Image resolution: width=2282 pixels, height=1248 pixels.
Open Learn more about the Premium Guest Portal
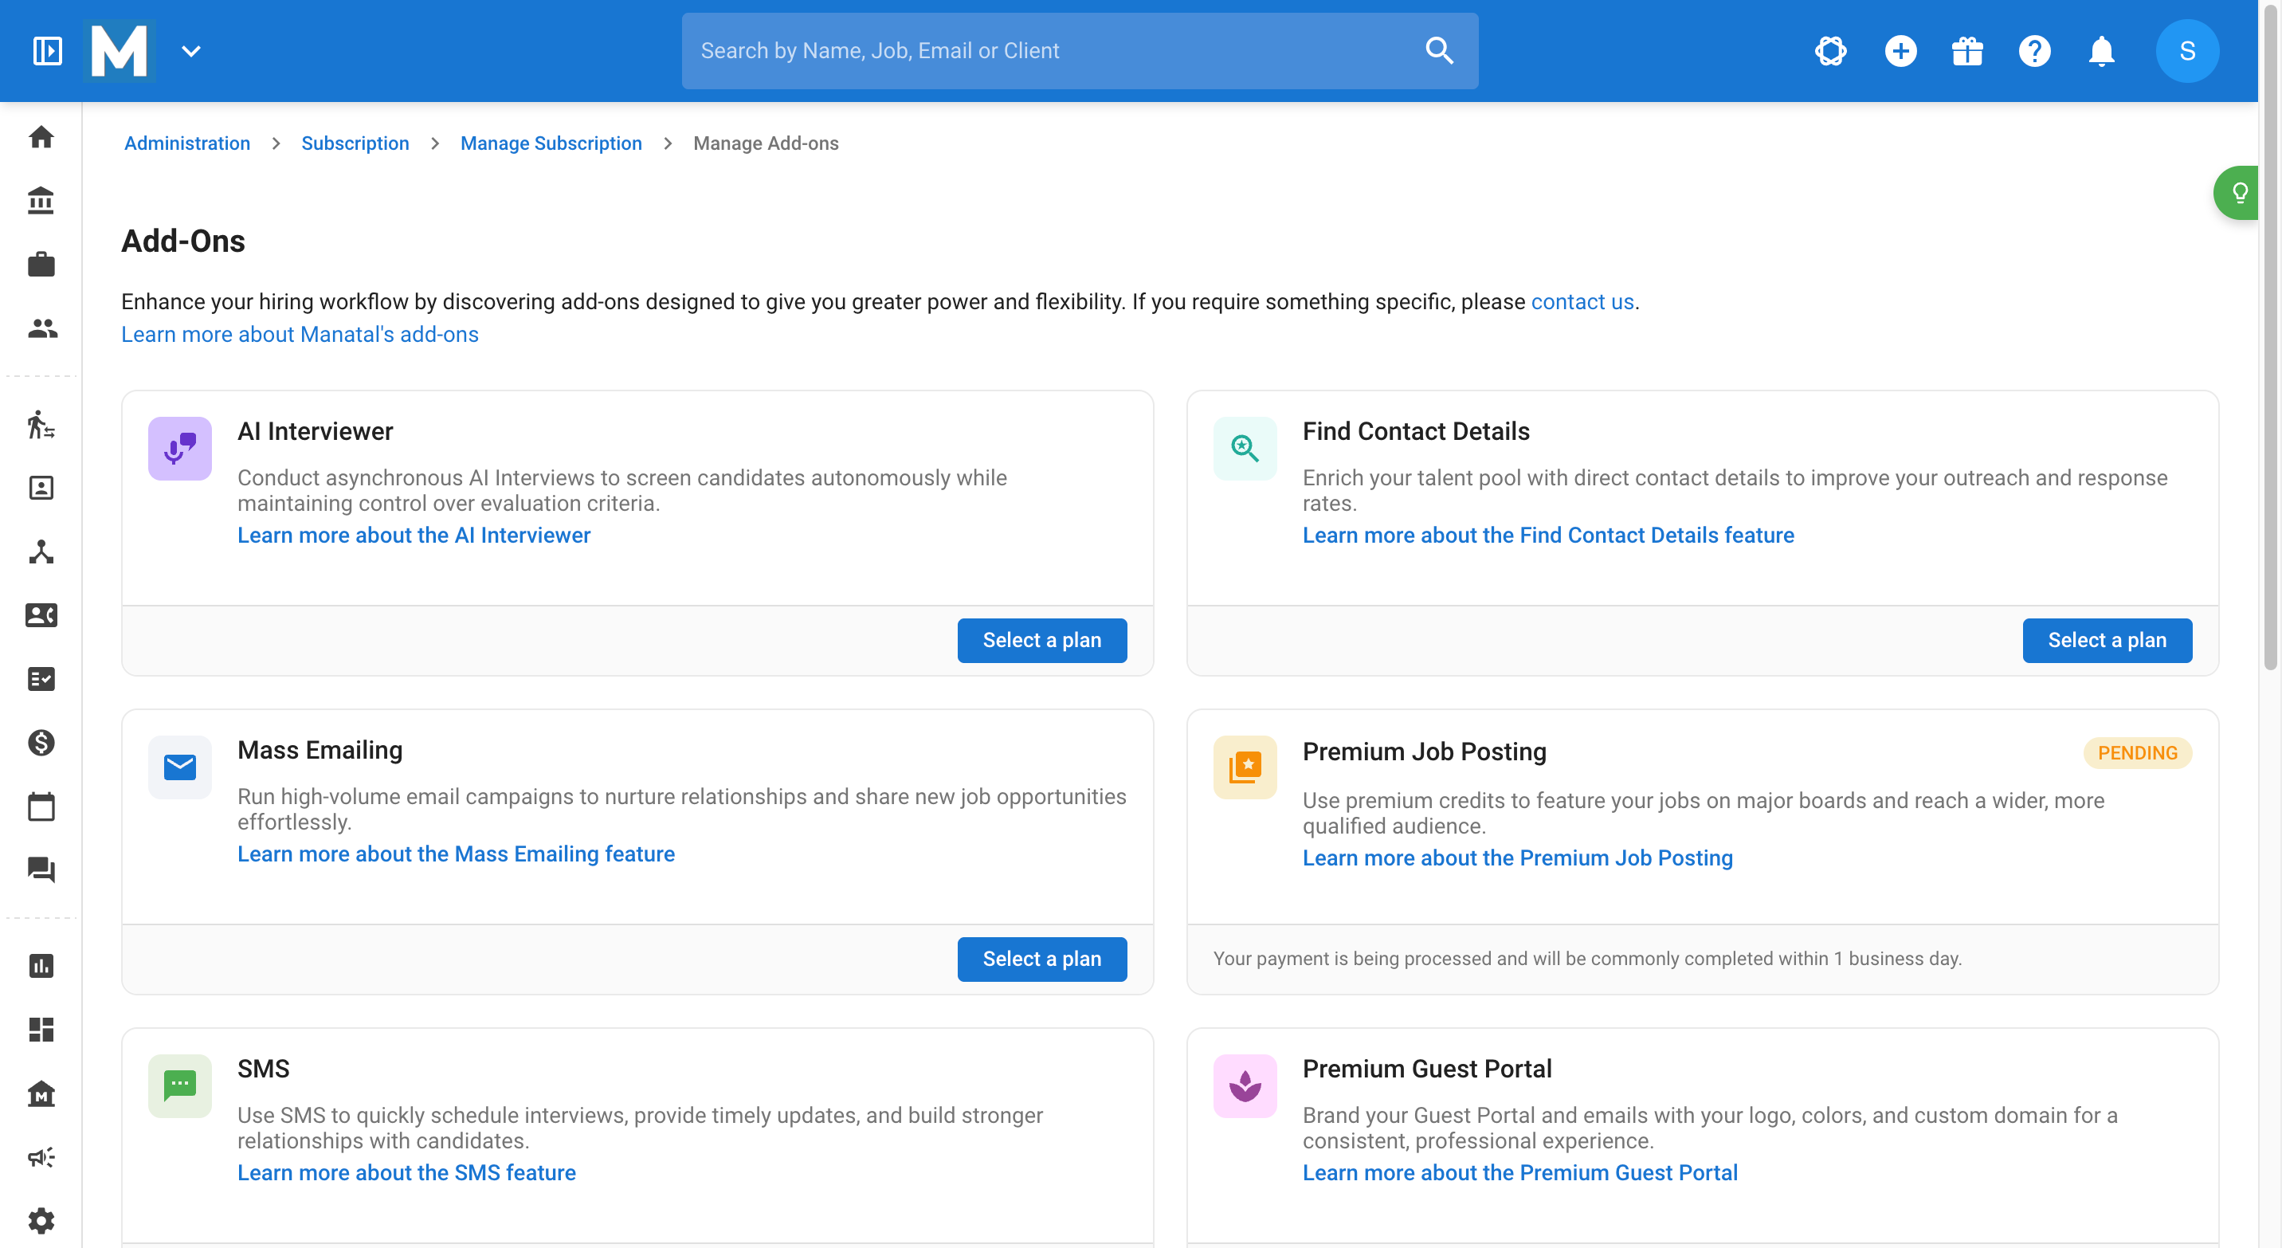pyautogui.click(x=1520, y=1174)
